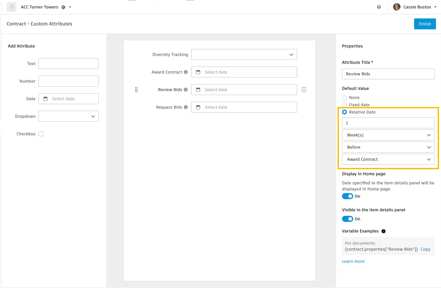Screen dimensions: 441x288
Task: Select the None default value option
Action: click(x=344, y=98)
